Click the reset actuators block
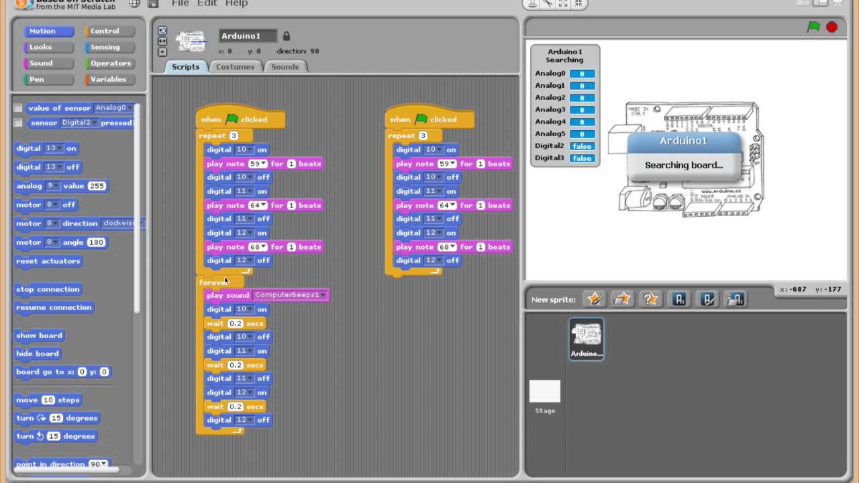 (x=48, y=261)
